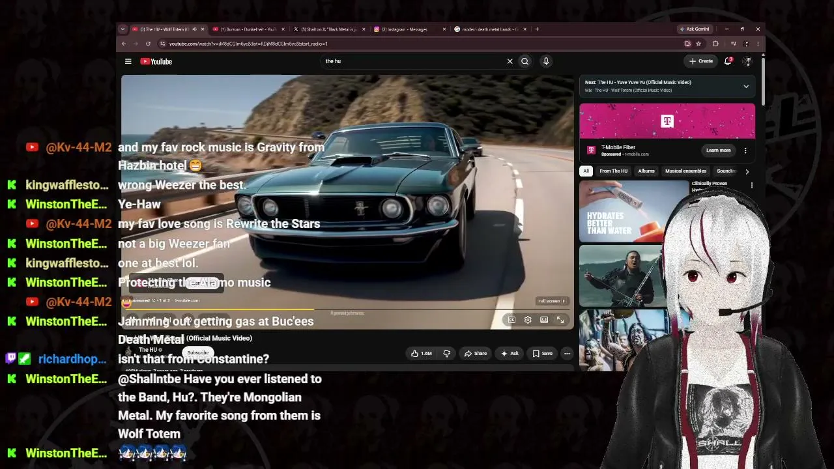The width and height of the screenshot is (834, 469).
Task: Open T-Mobile Fiber ad options menu
Action: tap(745, 150)
